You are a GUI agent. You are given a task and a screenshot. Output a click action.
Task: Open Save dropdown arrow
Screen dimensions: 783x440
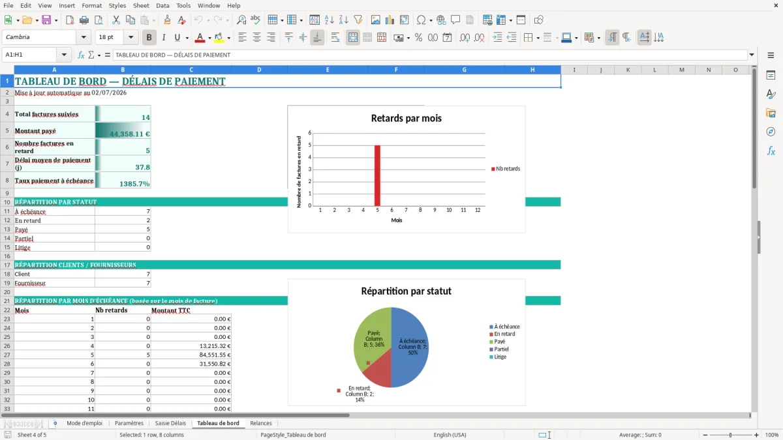tap(56, 20)
